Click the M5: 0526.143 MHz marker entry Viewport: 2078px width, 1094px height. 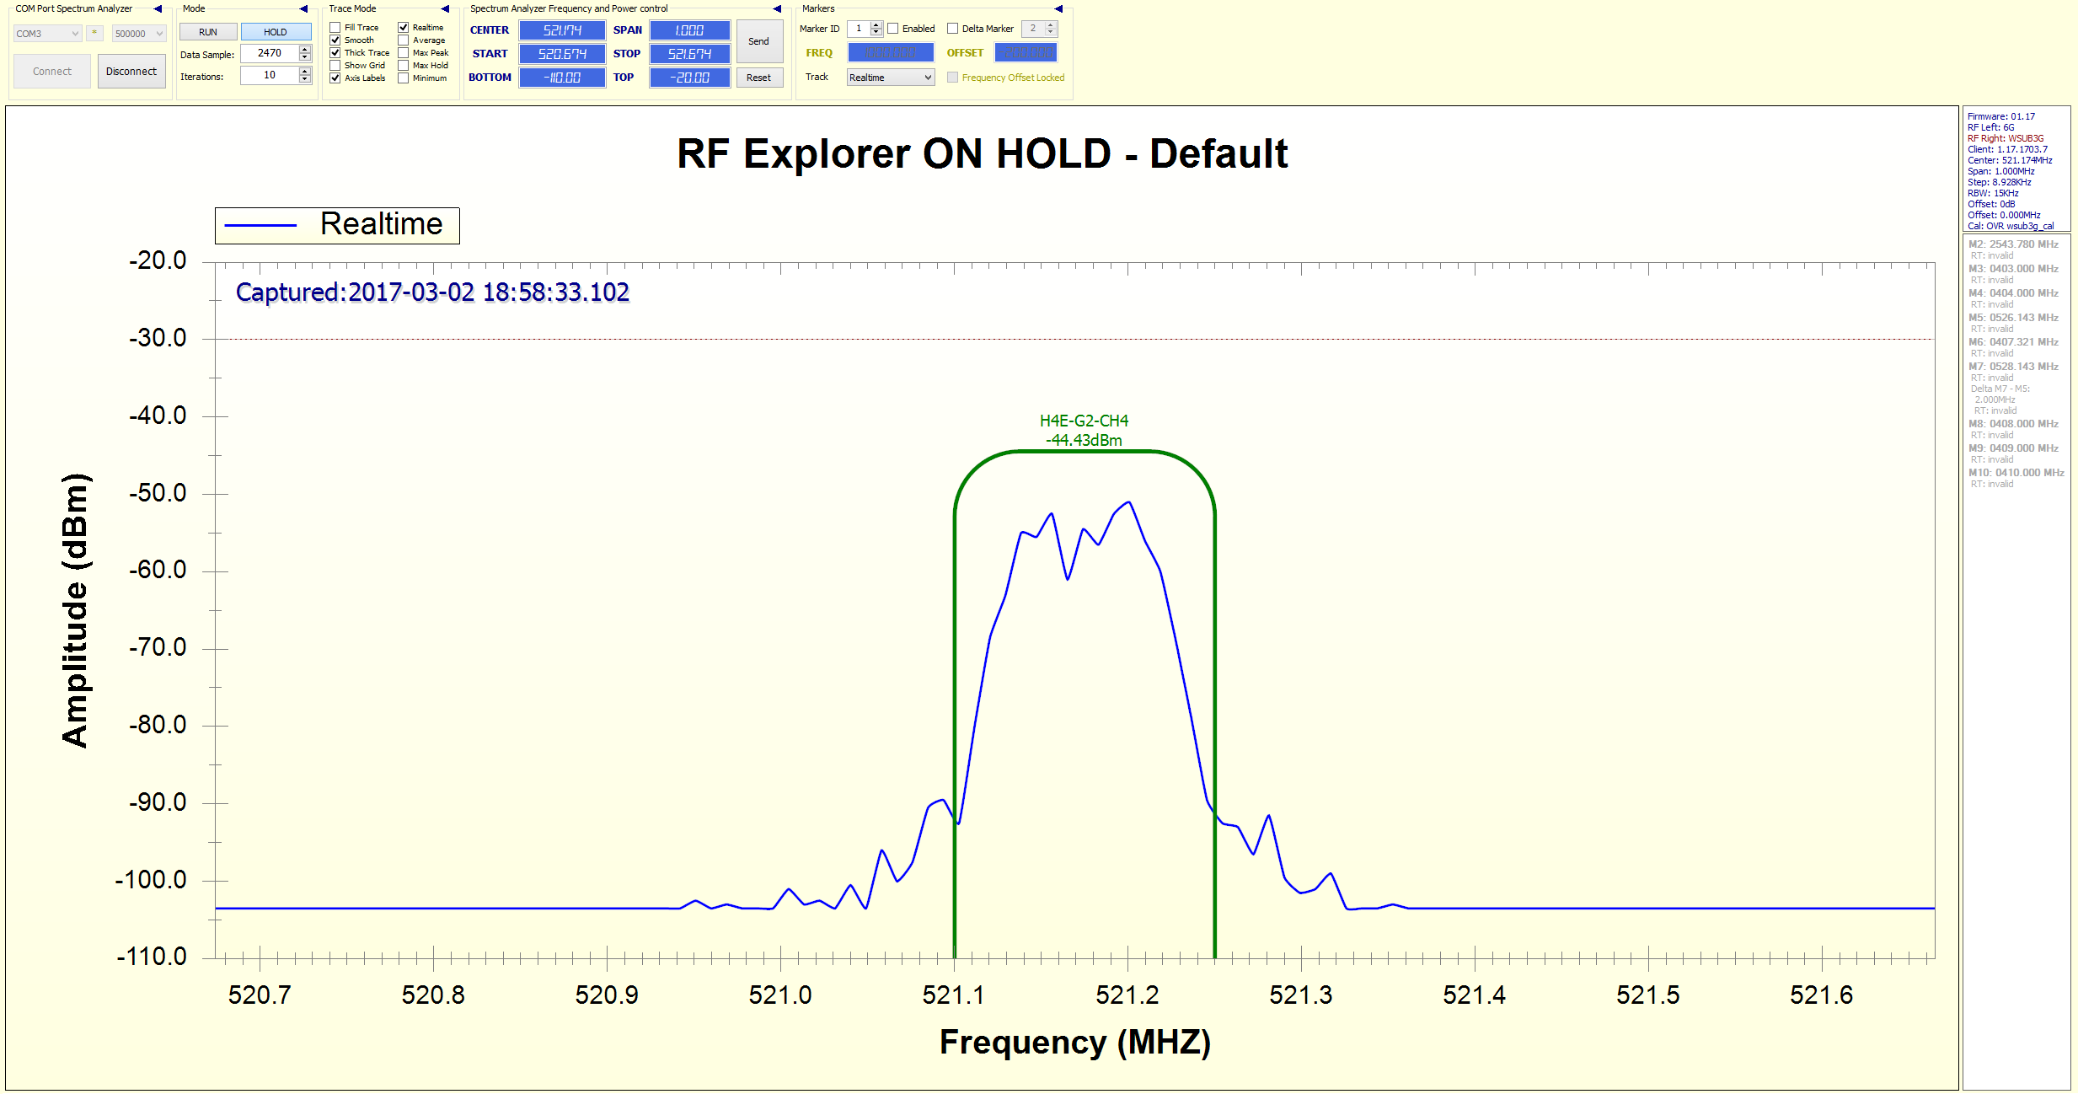[2013, 318]
